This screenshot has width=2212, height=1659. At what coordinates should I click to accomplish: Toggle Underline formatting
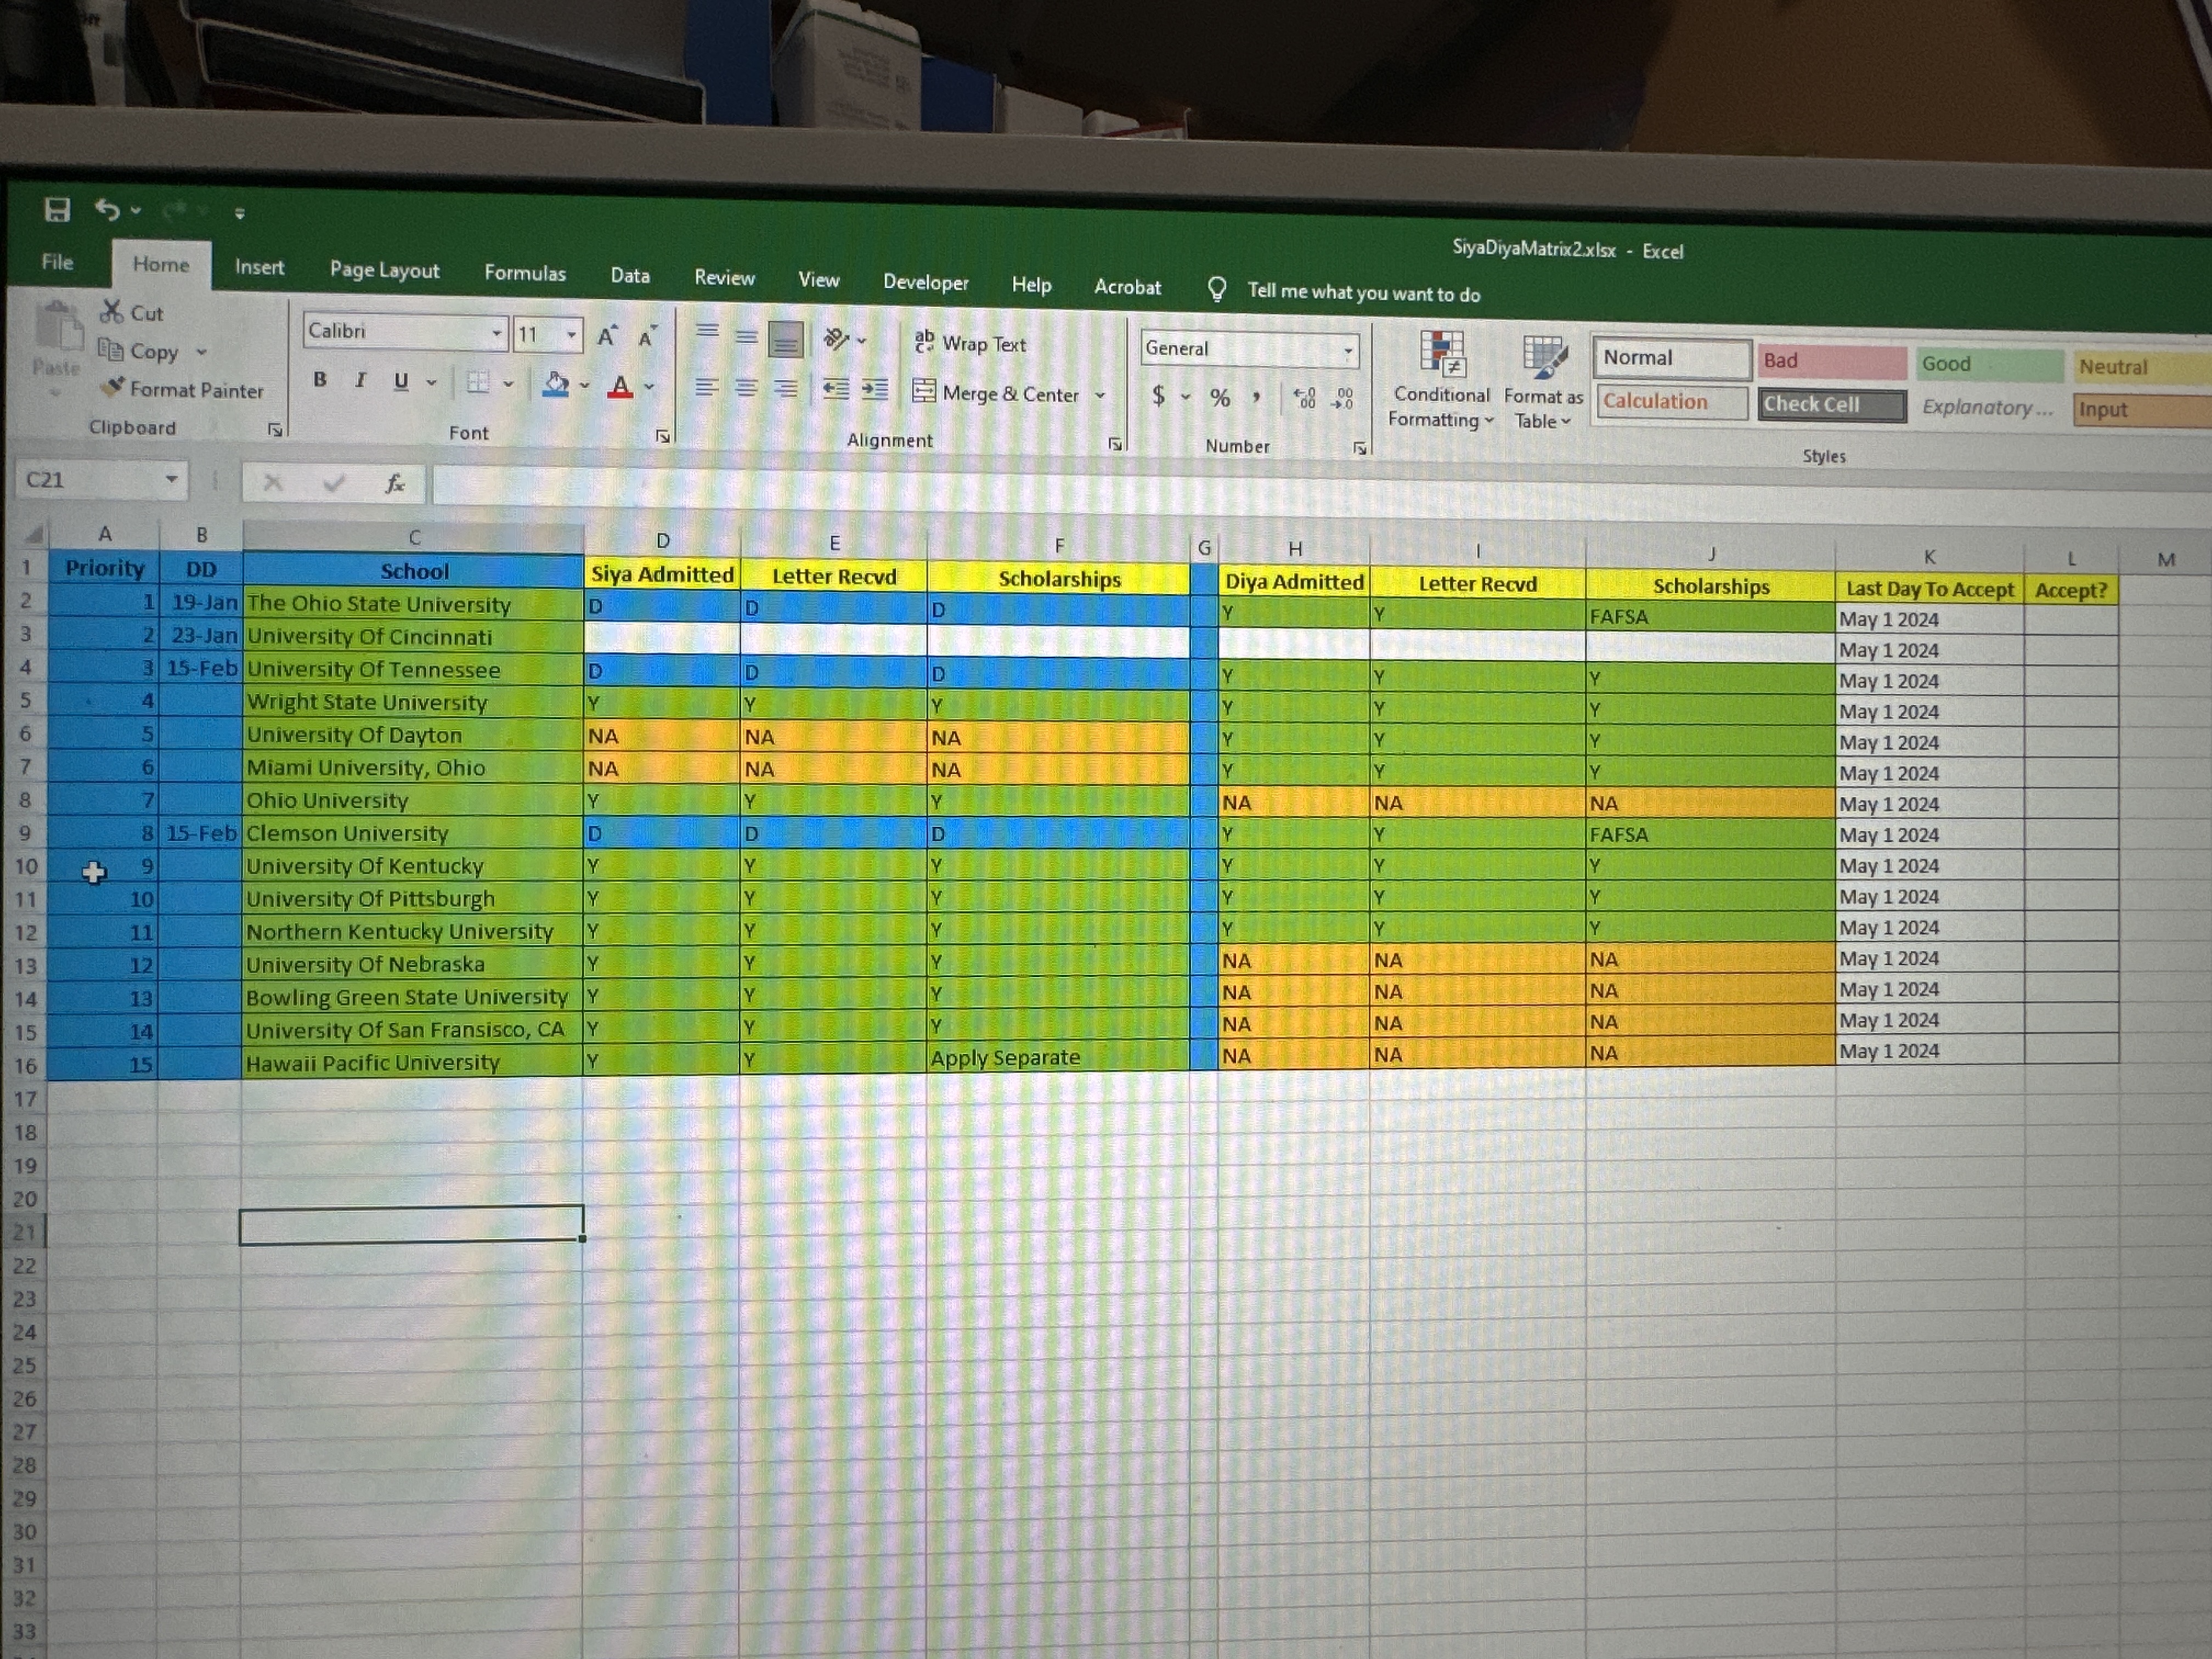pos(401,381)
